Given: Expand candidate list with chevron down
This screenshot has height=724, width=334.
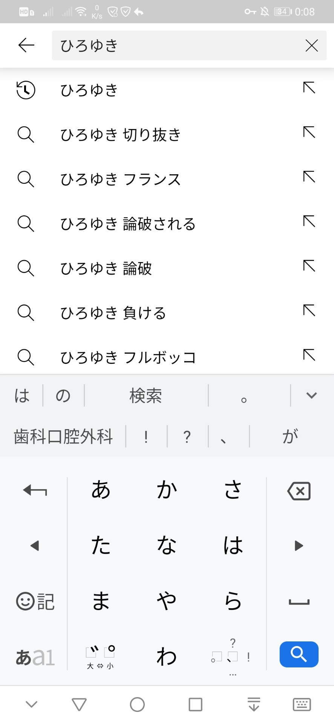Looking at the screenshot, I should [311, 396].
